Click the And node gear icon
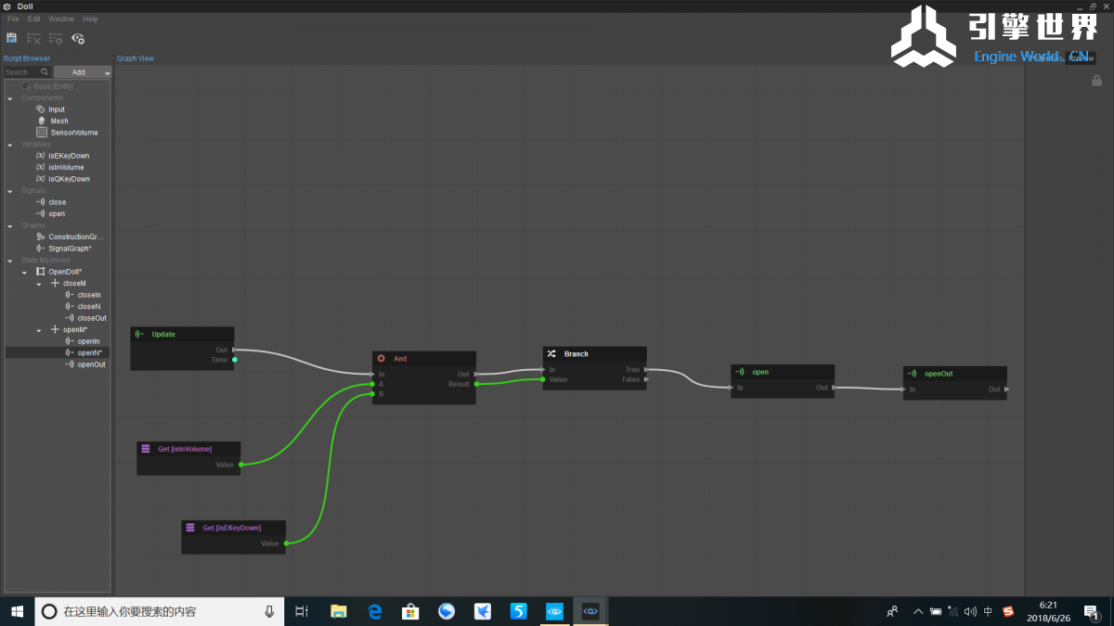 (381, 359)
